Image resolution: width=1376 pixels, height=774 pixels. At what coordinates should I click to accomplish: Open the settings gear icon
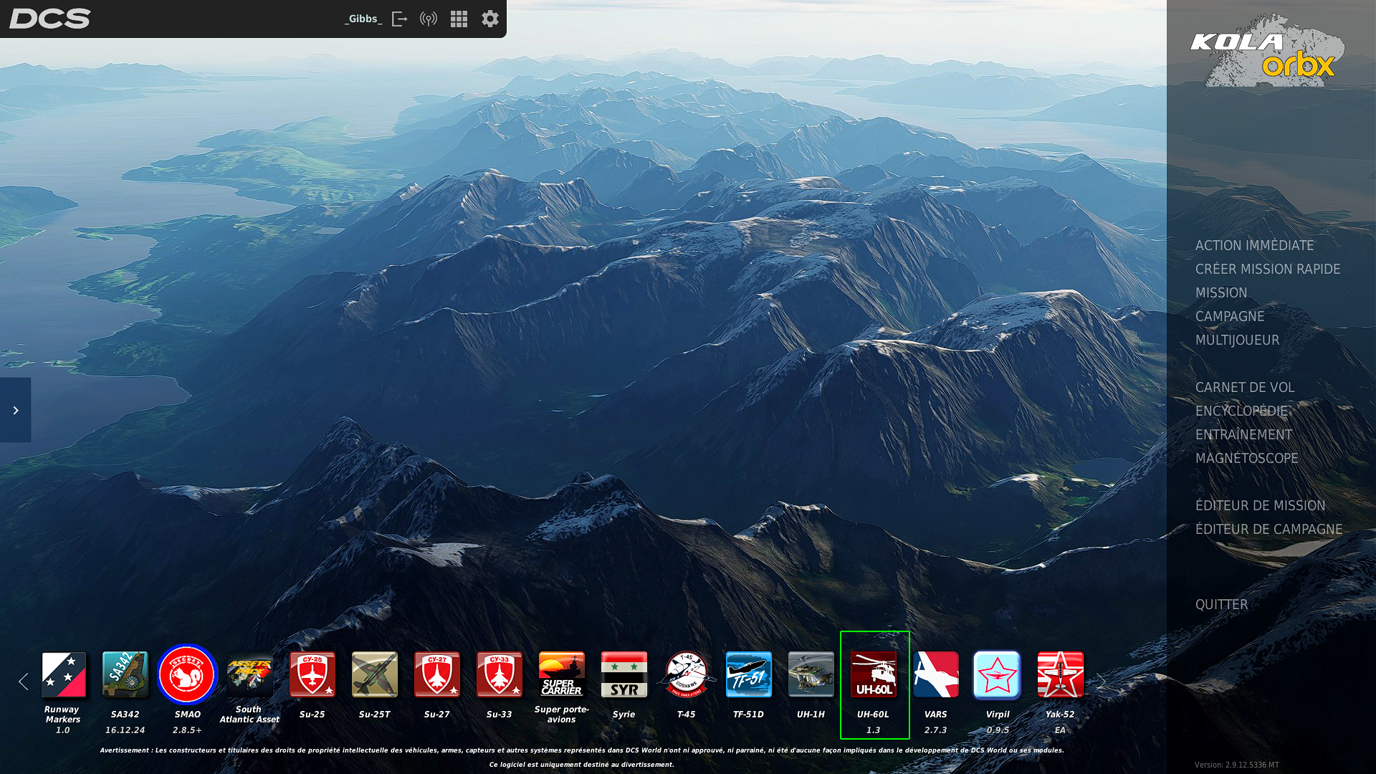490,19
